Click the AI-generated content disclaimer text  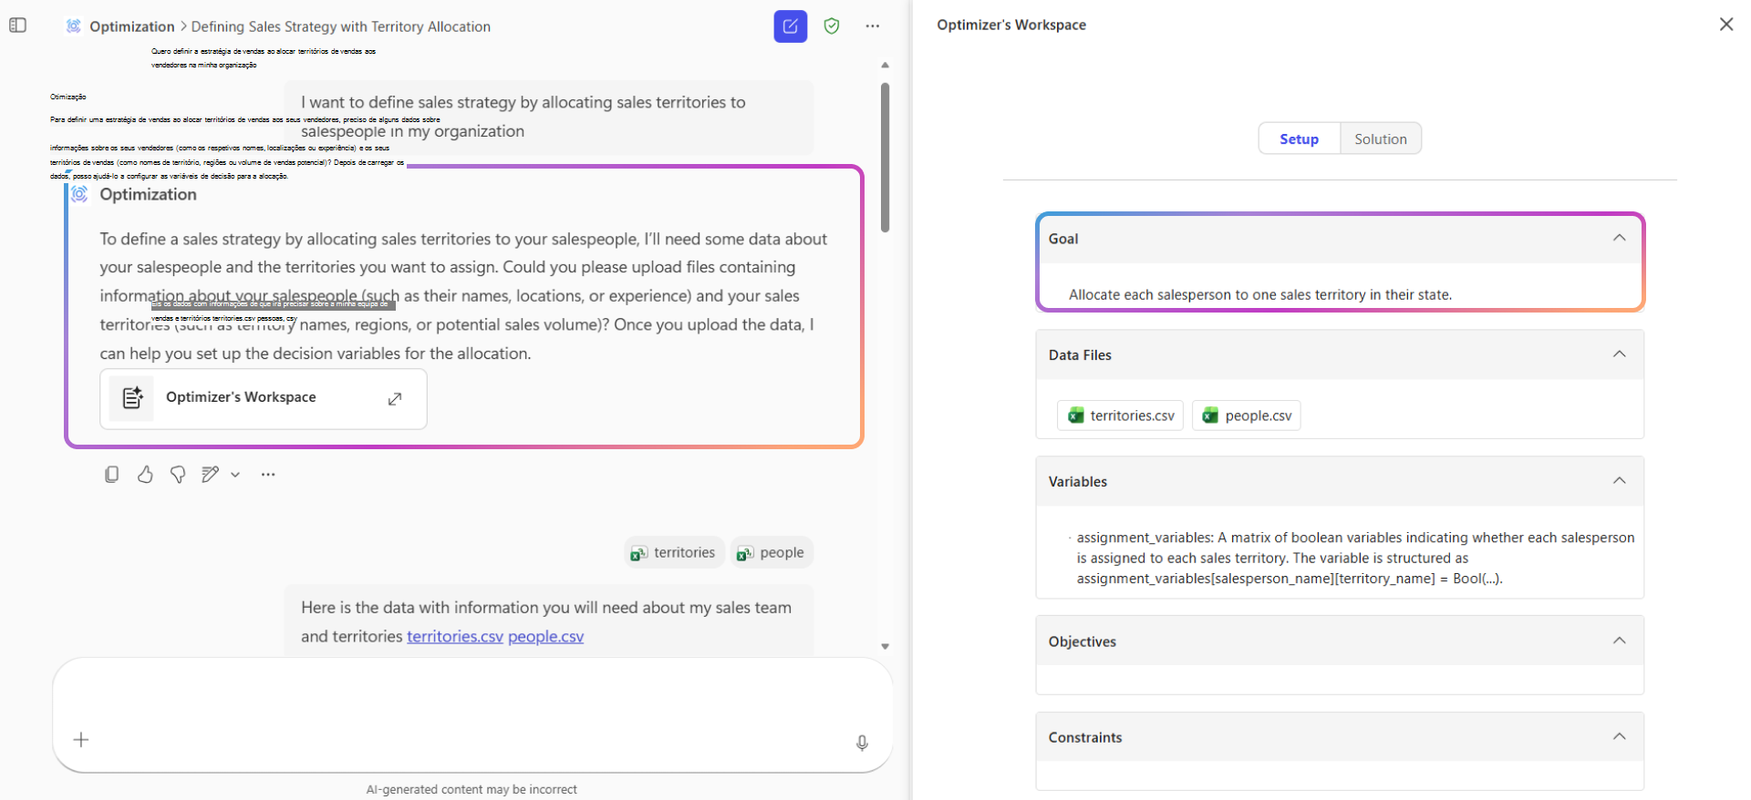pos(471,789)
